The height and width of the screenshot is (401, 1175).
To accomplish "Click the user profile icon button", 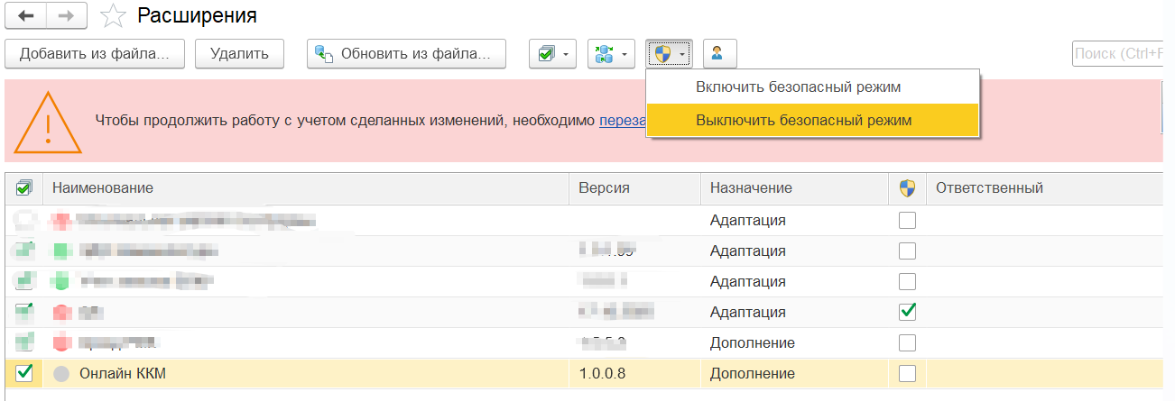I will tap(719, 54).
